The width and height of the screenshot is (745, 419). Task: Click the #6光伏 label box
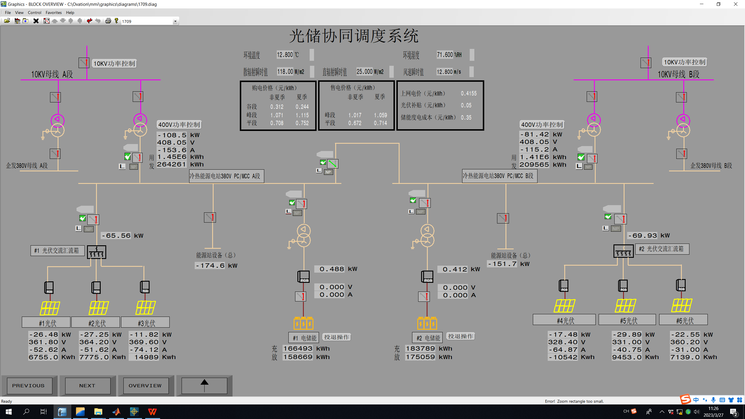(x=683, y=320)
